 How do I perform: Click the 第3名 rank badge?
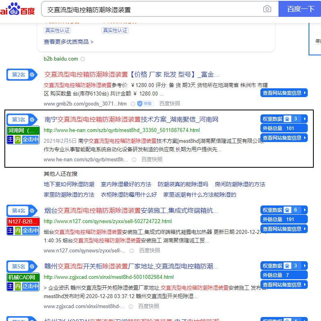pos(22,120)
